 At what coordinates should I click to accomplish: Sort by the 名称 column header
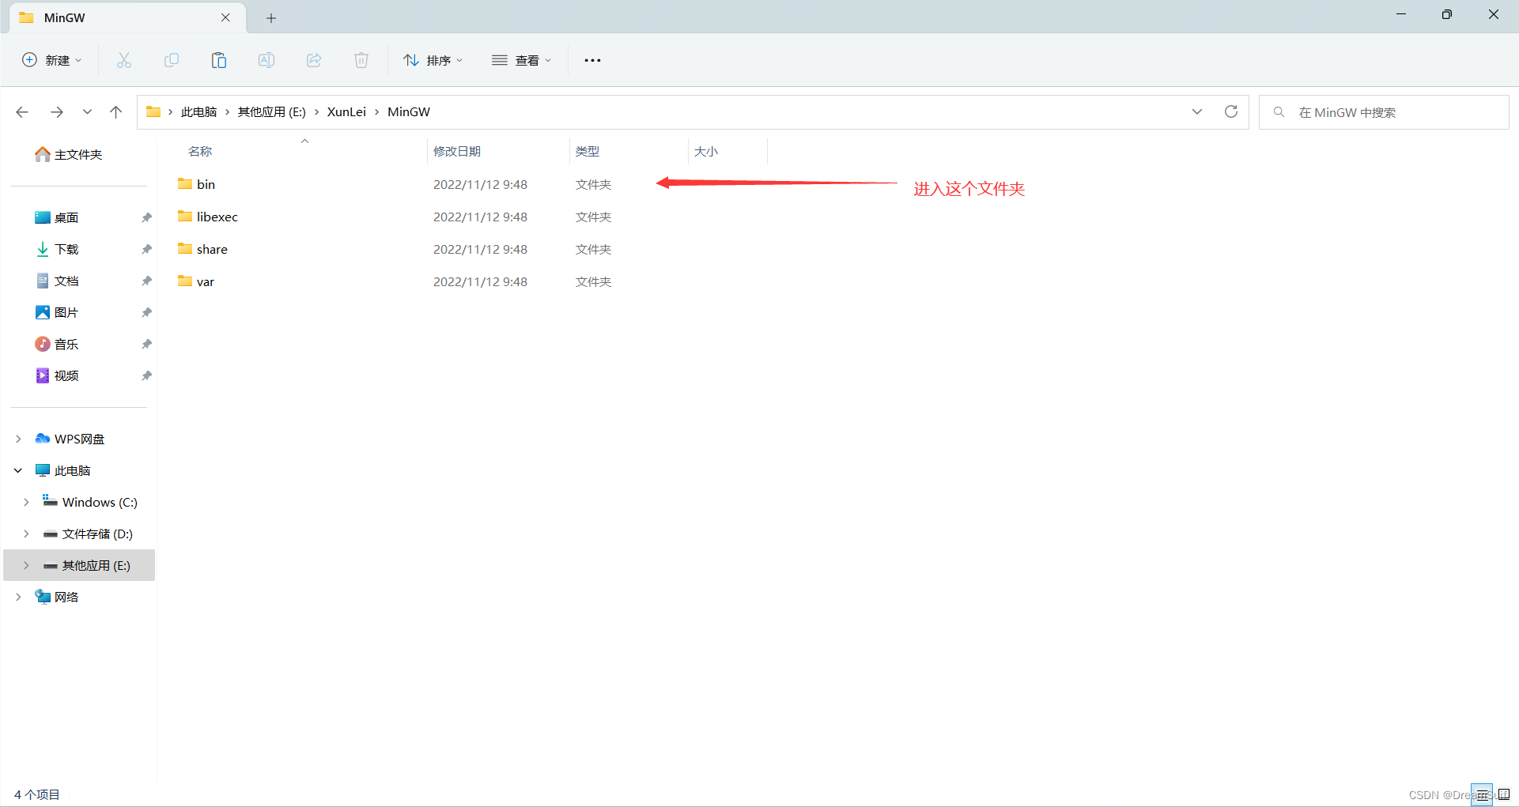200,151
